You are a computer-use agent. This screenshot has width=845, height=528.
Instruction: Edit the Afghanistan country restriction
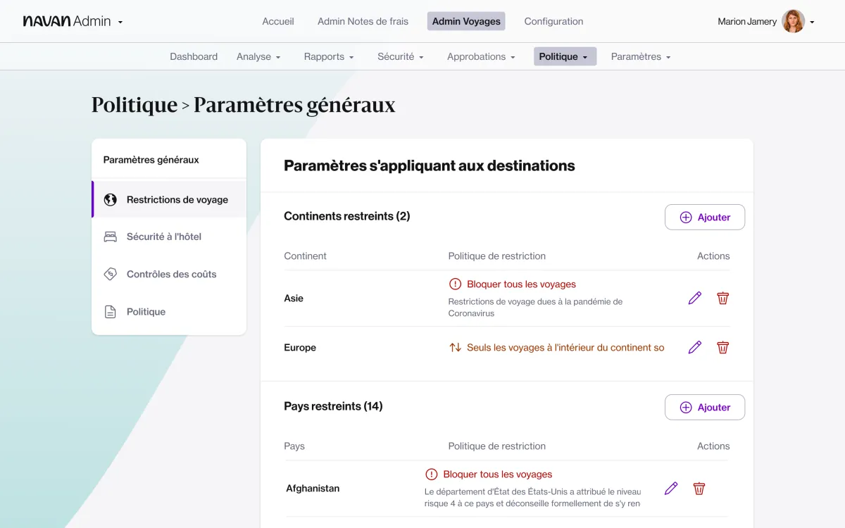671,488
